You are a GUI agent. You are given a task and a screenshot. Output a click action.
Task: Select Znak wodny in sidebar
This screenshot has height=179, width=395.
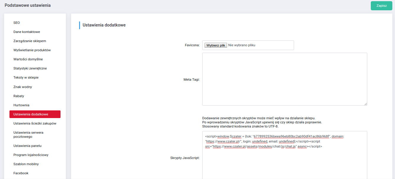pyautogui.click(x=23, y=87)
